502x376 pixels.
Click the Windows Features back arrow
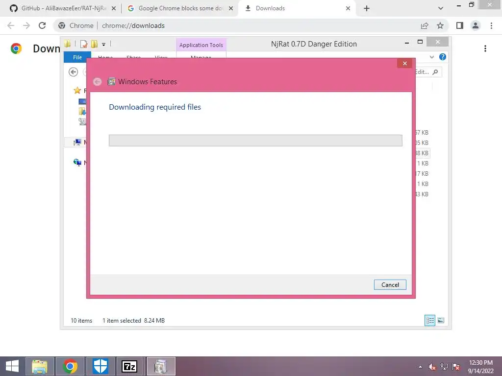pos(98,82)
